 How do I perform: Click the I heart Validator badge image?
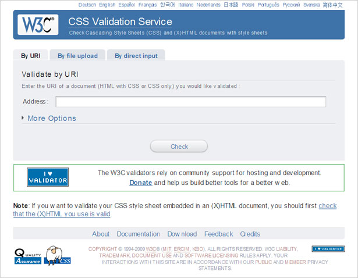pyautogui.click(x=48, y=177)
